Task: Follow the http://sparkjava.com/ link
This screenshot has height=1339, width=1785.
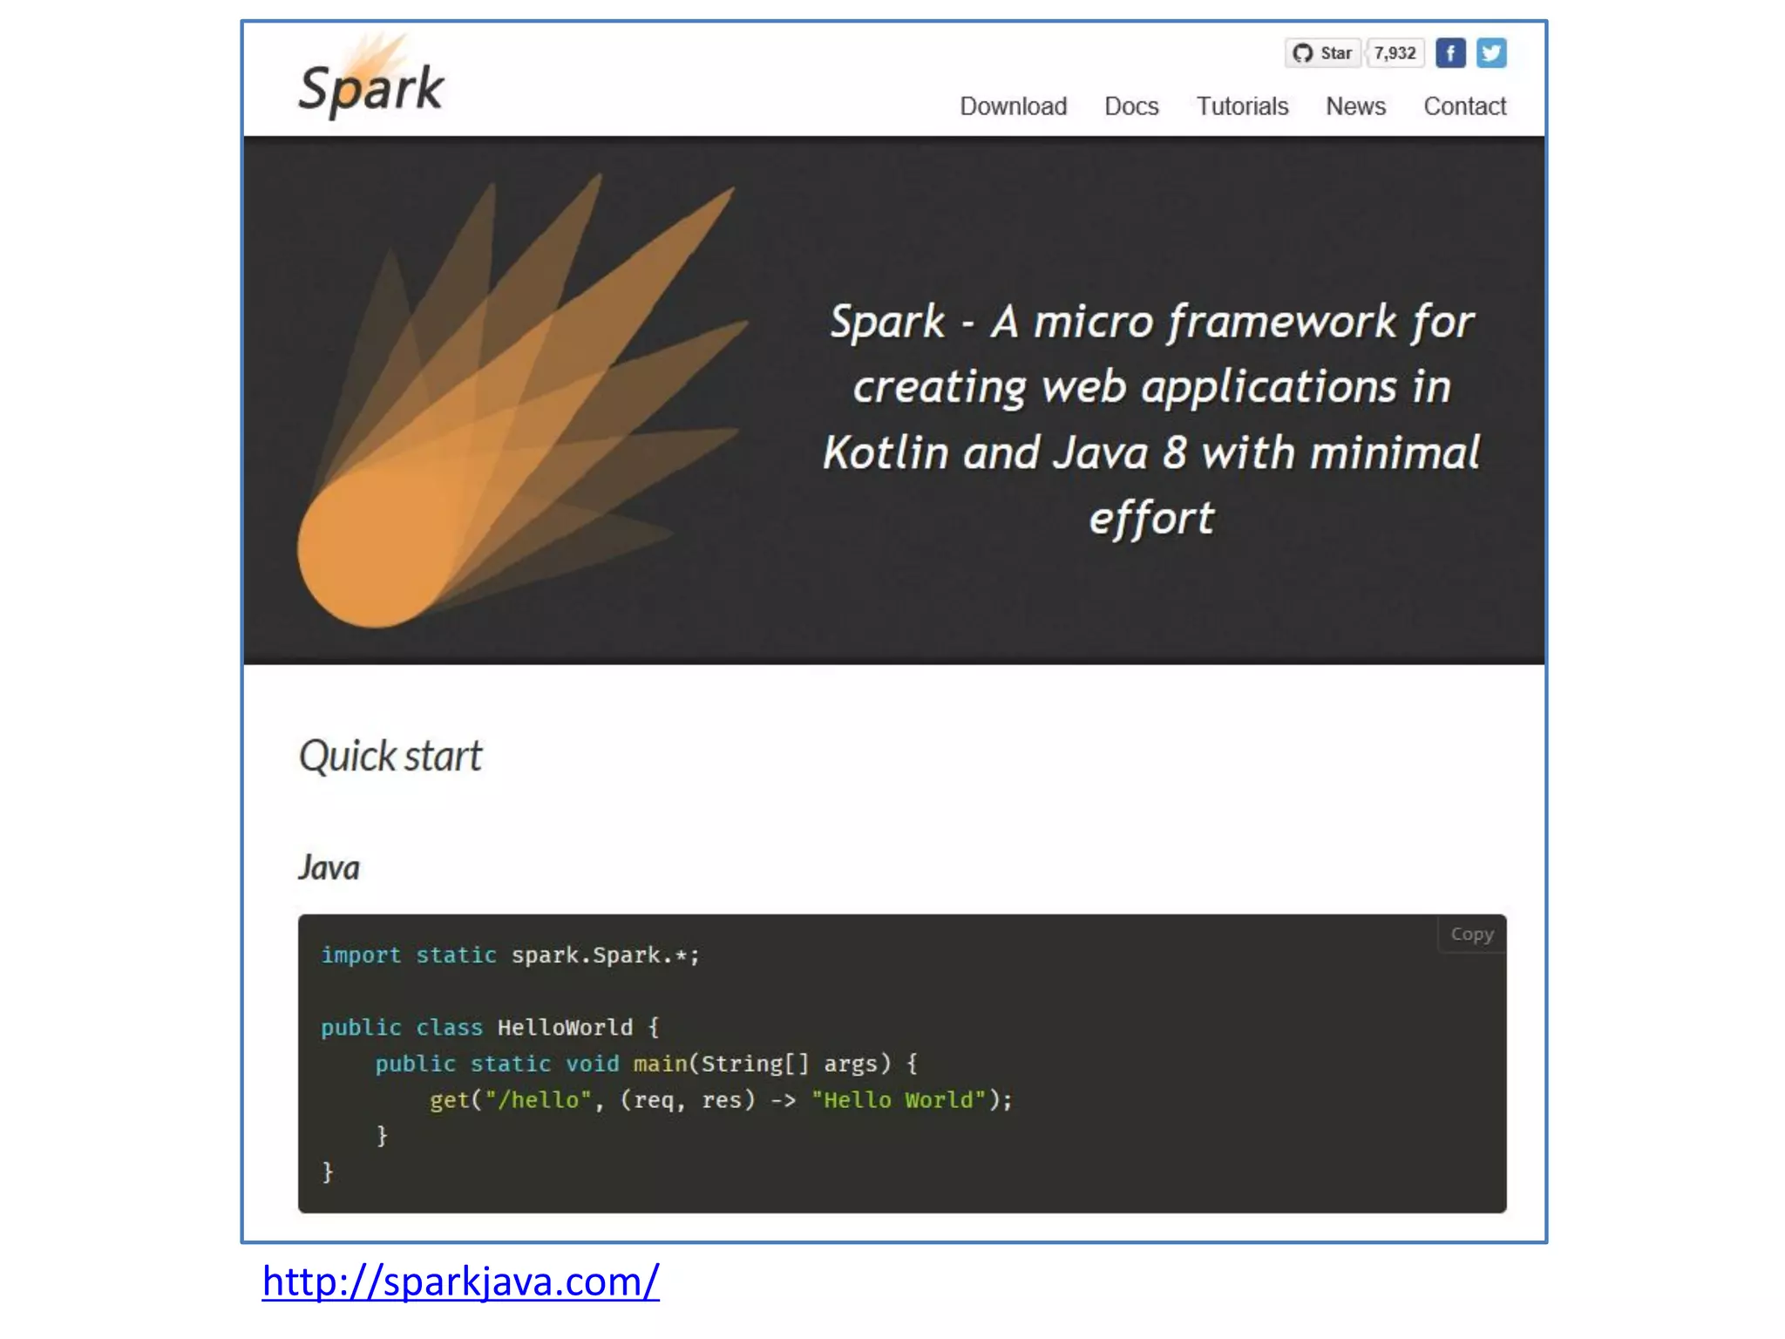Action: pos(460,1281)
